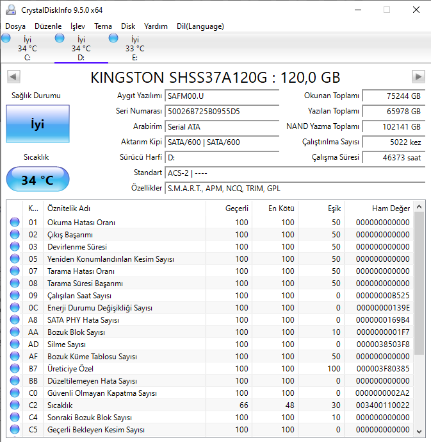Image resolution: width=431 pixels, height=442 pixels.
Task: Click status orb for Okuma Hatası Oranı
Action: click(x=15, y=223)
